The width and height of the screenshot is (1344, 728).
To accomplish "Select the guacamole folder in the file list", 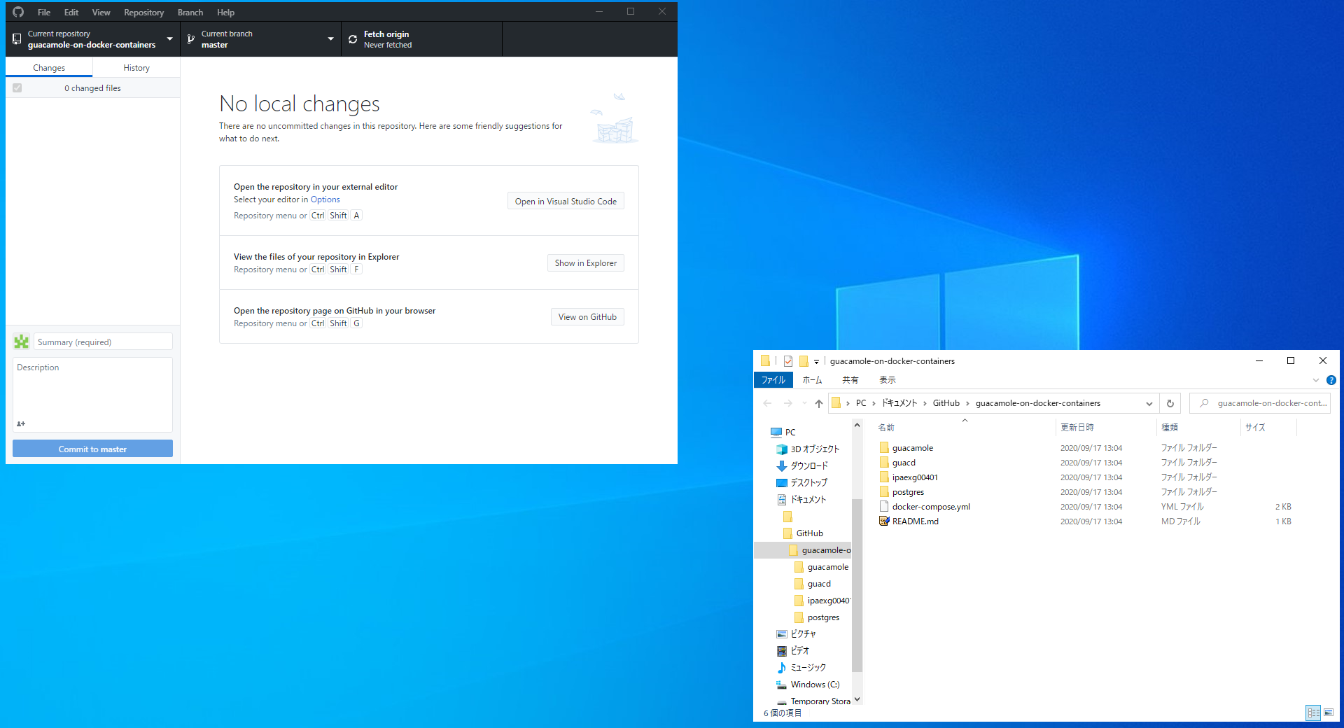I will click(913, 448).
